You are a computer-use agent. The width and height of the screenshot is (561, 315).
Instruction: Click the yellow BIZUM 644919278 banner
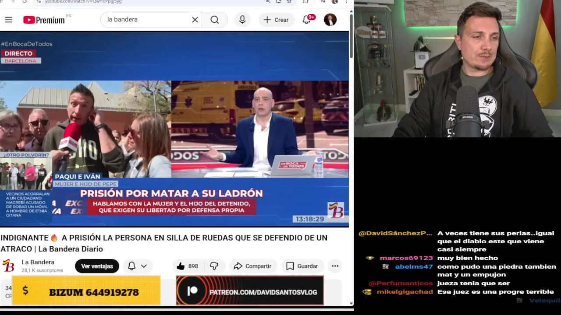pyautogui.click(x=86, y=290)
